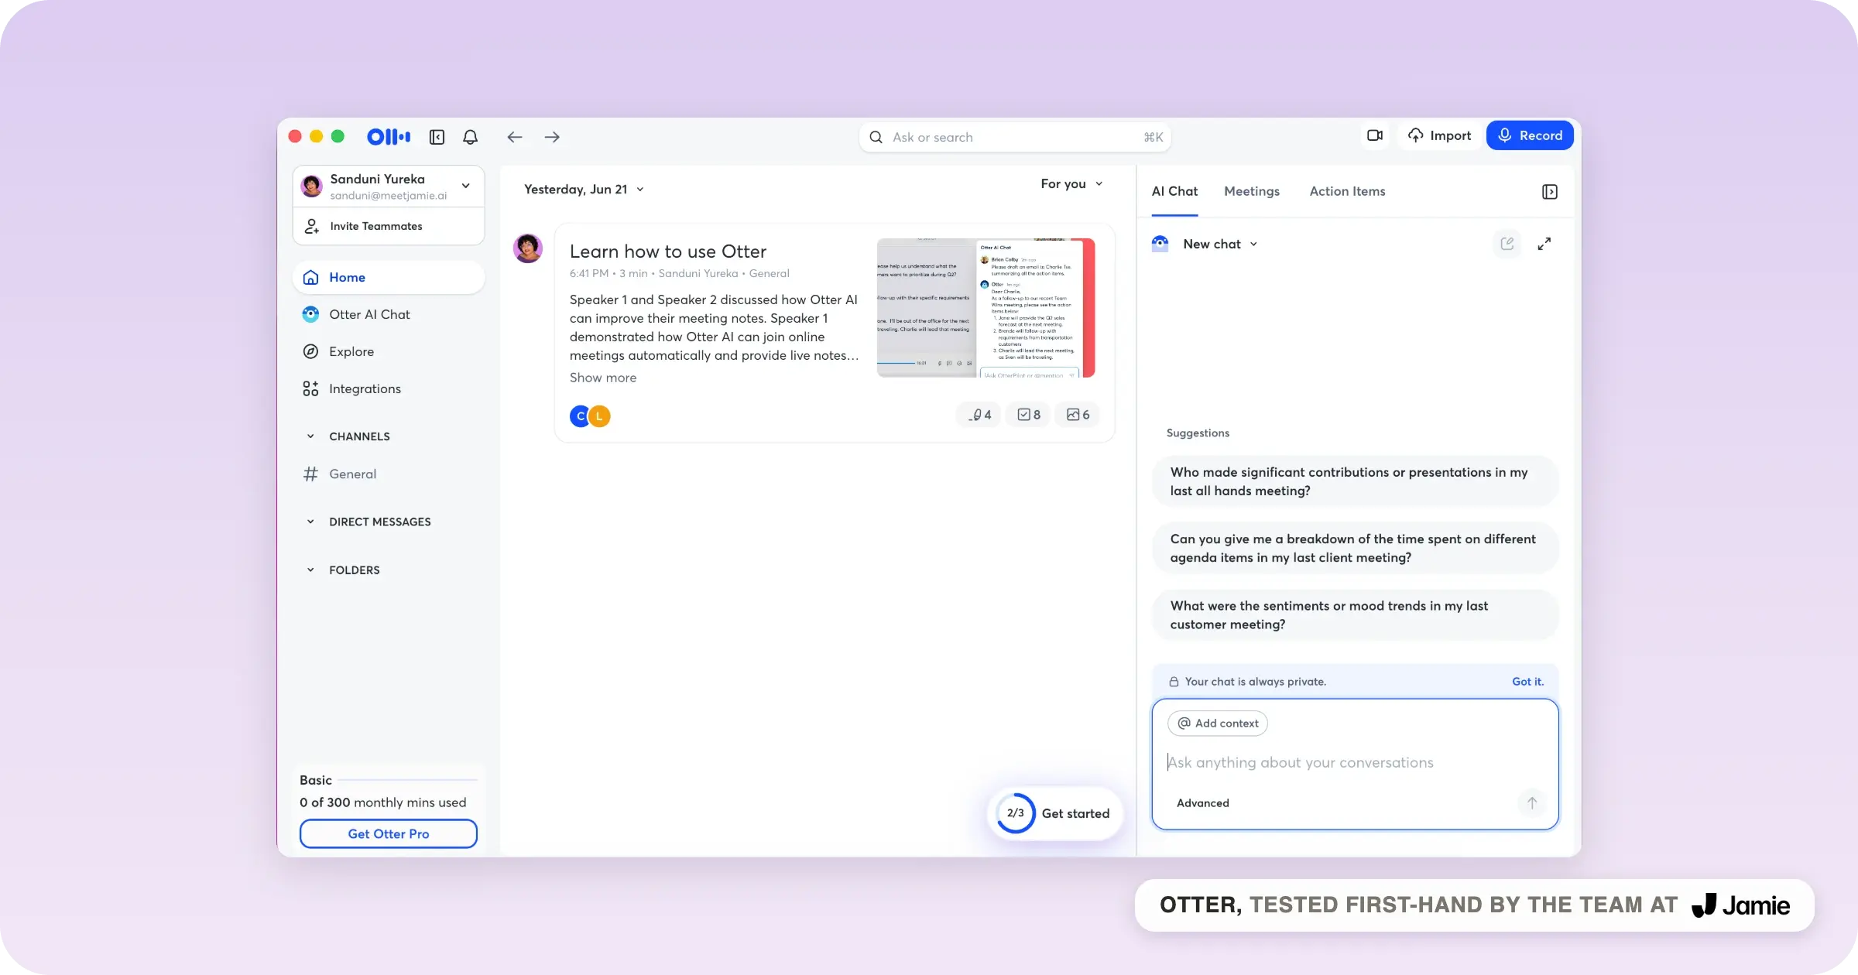Open Explore in sidebar

389,351
